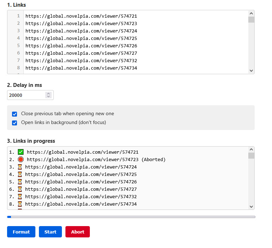Click scroll-down arrow of Links in progress list
272x248 pixels.
coord(251,206)
